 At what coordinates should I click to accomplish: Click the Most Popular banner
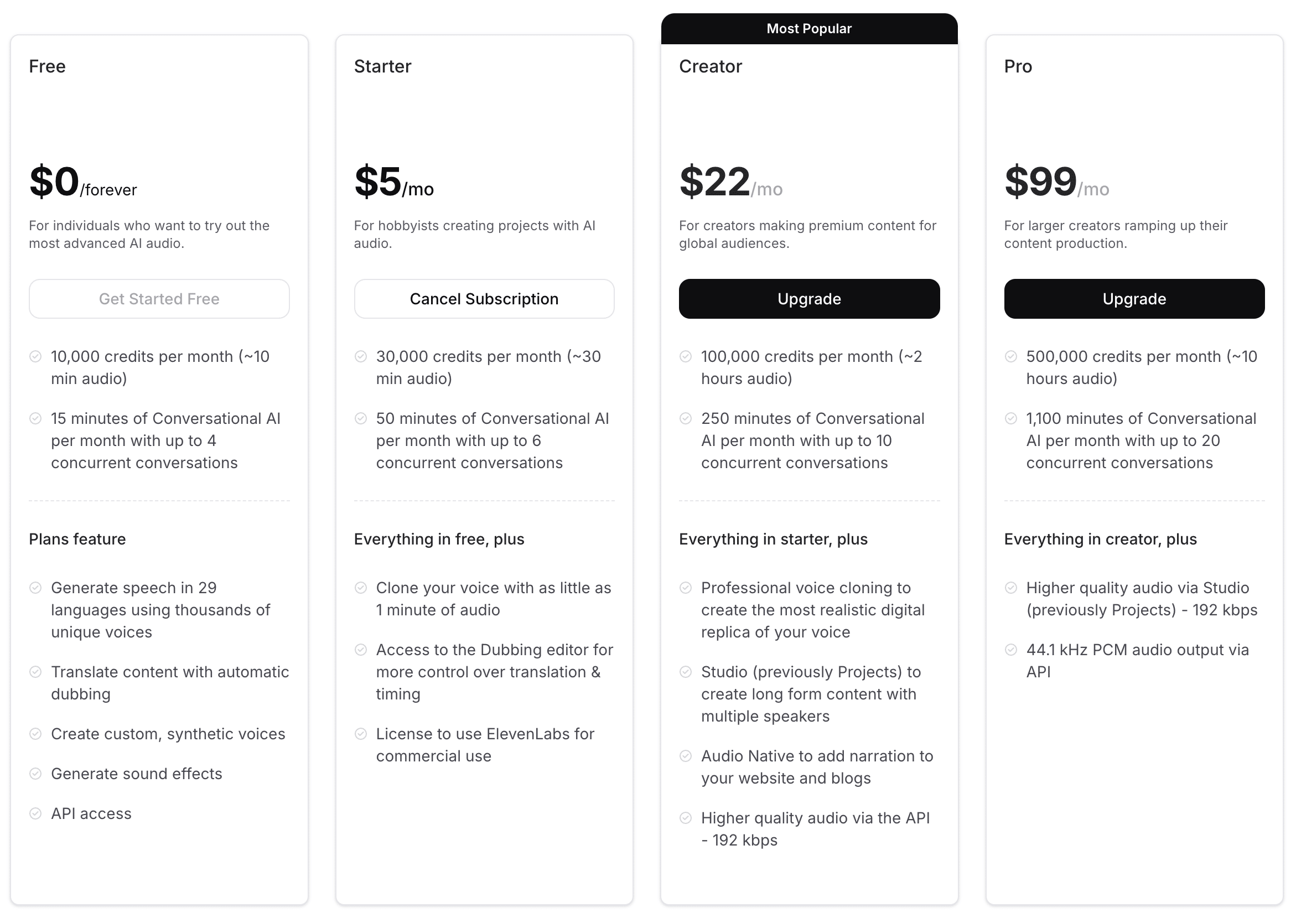coord(808,28)
